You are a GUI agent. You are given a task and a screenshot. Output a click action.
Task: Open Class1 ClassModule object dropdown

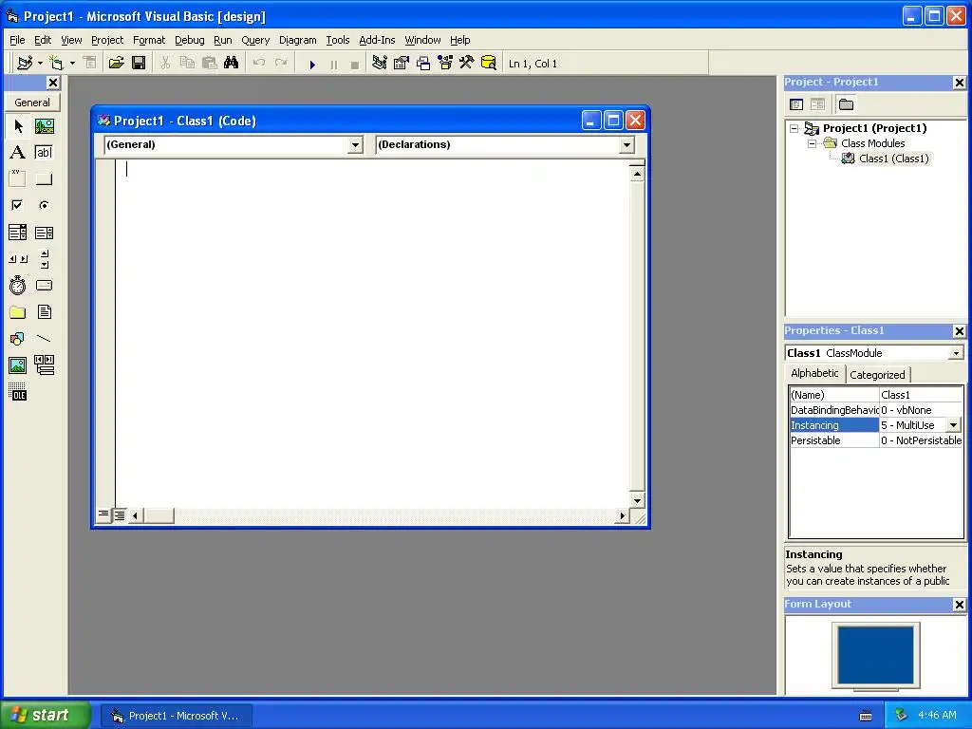coord(956,353)
